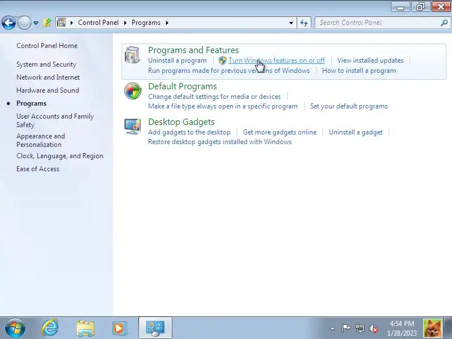The image size is (452, 339).
Task: Click the Default Programs icon
Action: (133, 91)
